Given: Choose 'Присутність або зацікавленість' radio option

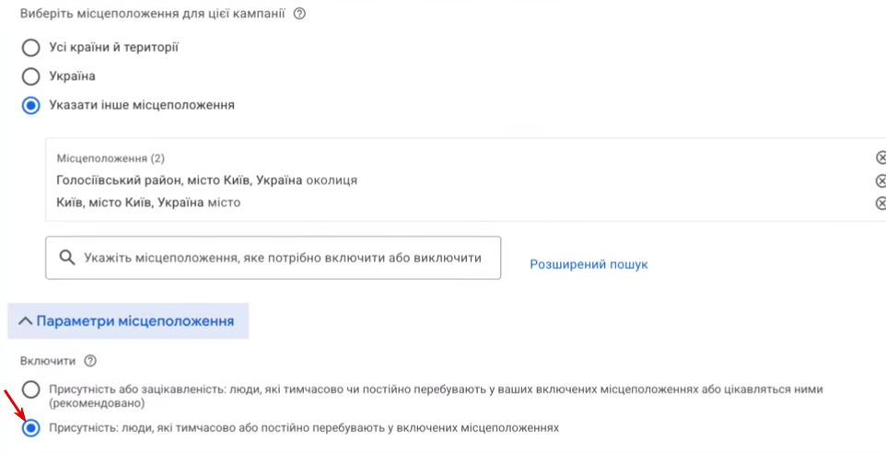Looking at the screenshot, I should (x=31, y=389).
